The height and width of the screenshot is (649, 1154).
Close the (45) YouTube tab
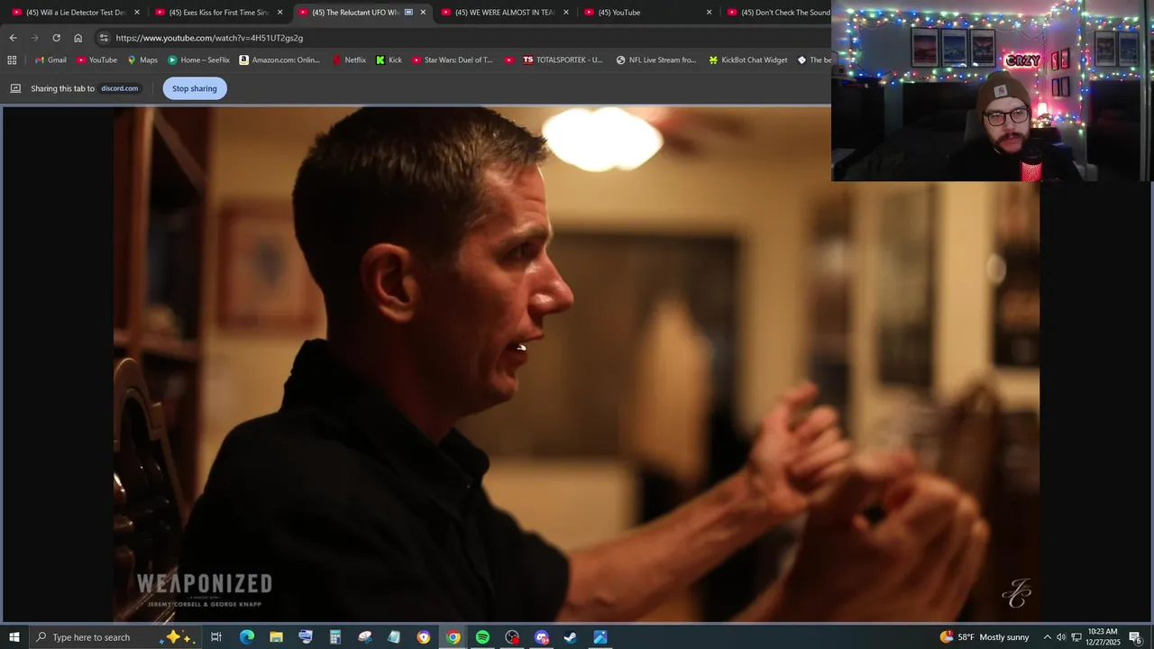709,13
